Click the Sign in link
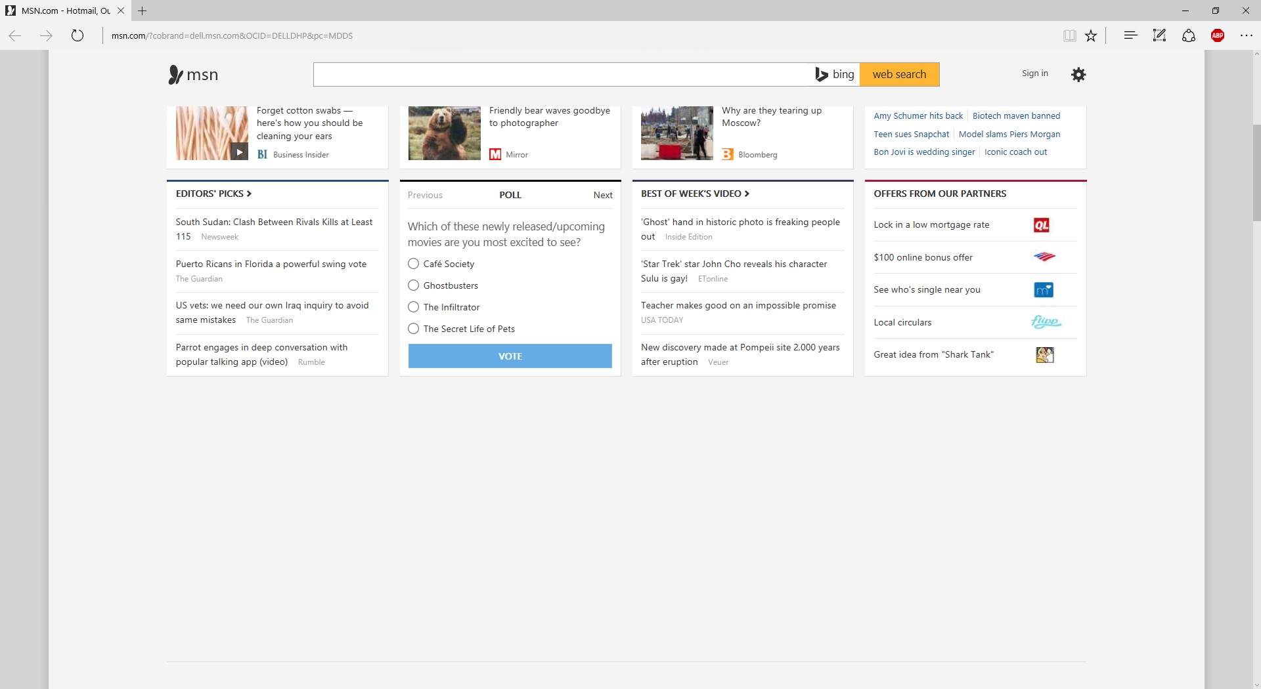 pos(1034,73)
